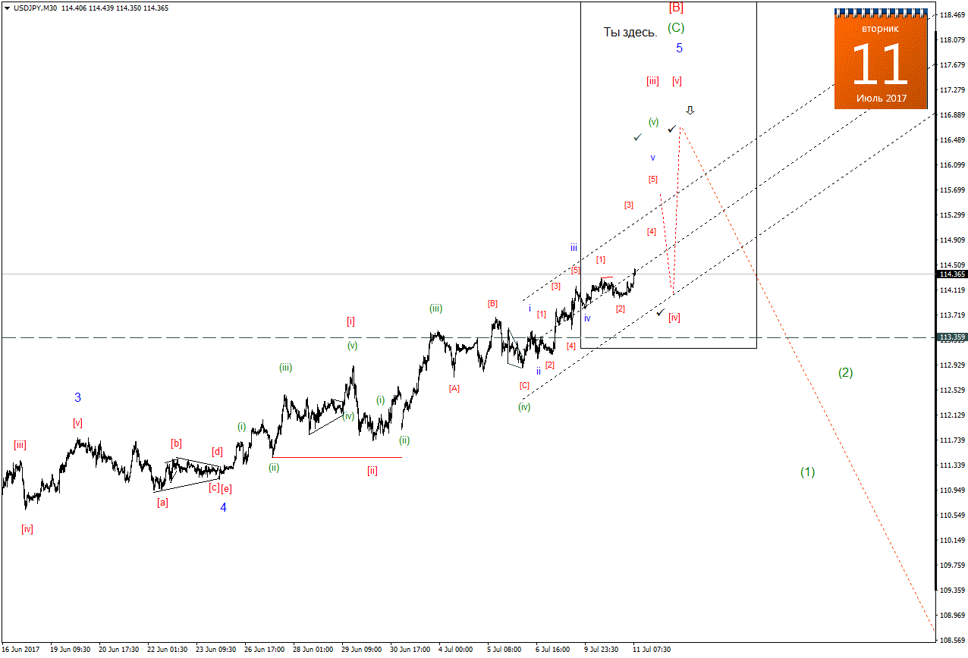Image resolution: width=968 pixels, height=658 pixels.
Task: Click the red [i] wave label
Action: (350, 321)
